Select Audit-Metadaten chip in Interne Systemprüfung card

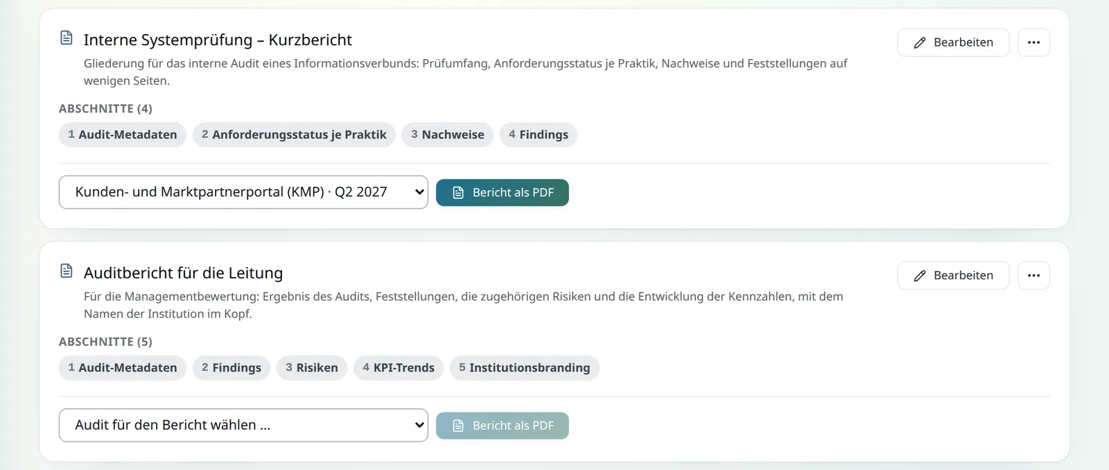tap(123, 134)
